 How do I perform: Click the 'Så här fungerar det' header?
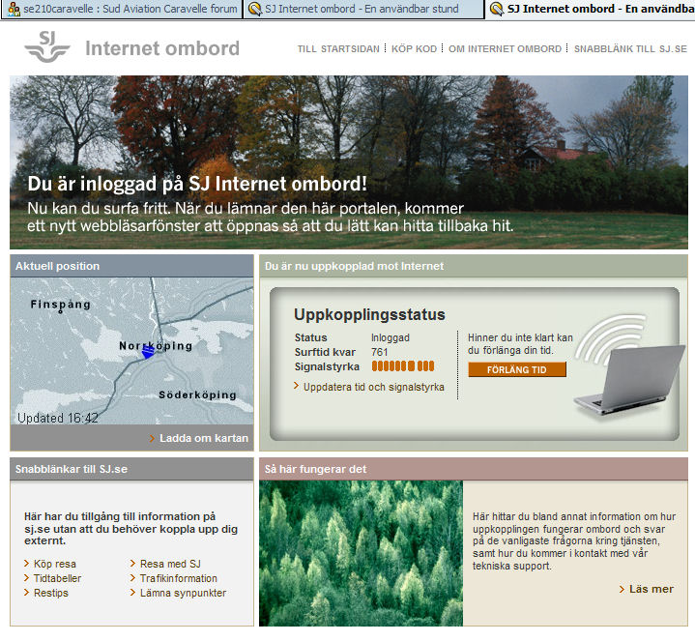(x=474, y=469)
